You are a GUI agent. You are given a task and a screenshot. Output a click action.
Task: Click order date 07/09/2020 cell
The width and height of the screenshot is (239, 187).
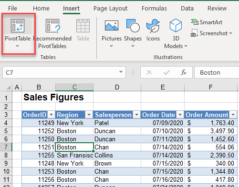tap(163, 123)
